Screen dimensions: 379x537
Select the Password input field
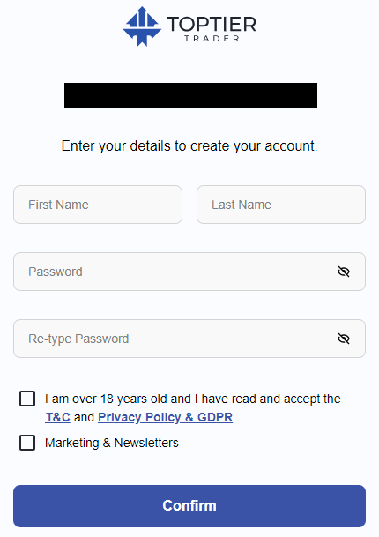pos(189,272)
